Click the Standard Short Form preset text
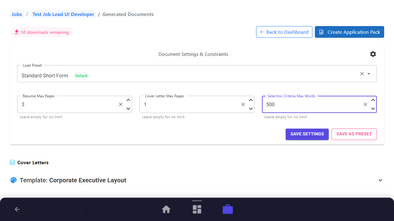The height and width of the screenshot is (221, 394). [x=45, y=76]
